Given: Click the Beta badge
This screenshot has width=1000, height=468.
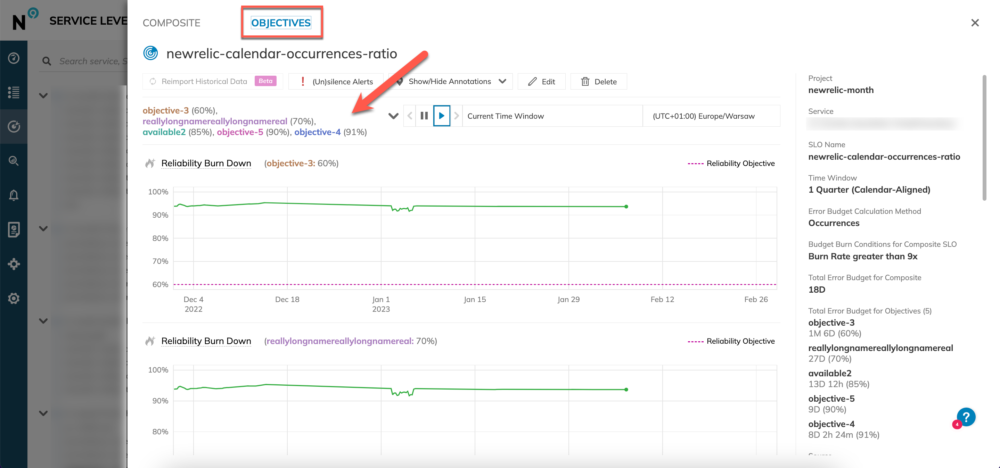Looking at the screenshot, I should [x=265, y=81].
